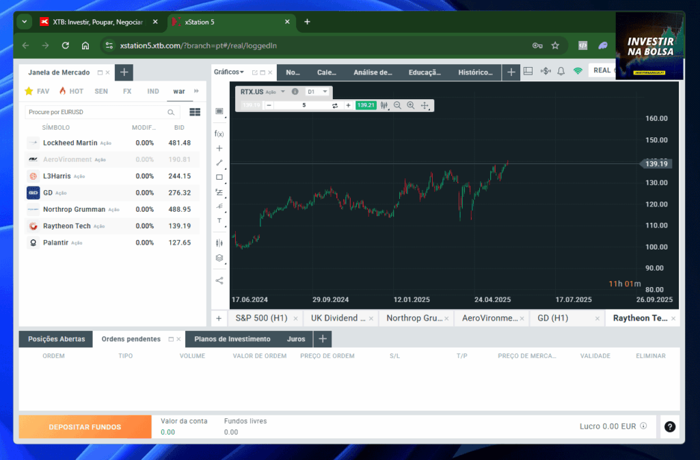Click the chart move/pan crosshair icon
700x460 pixels.
tap(425, 105)
